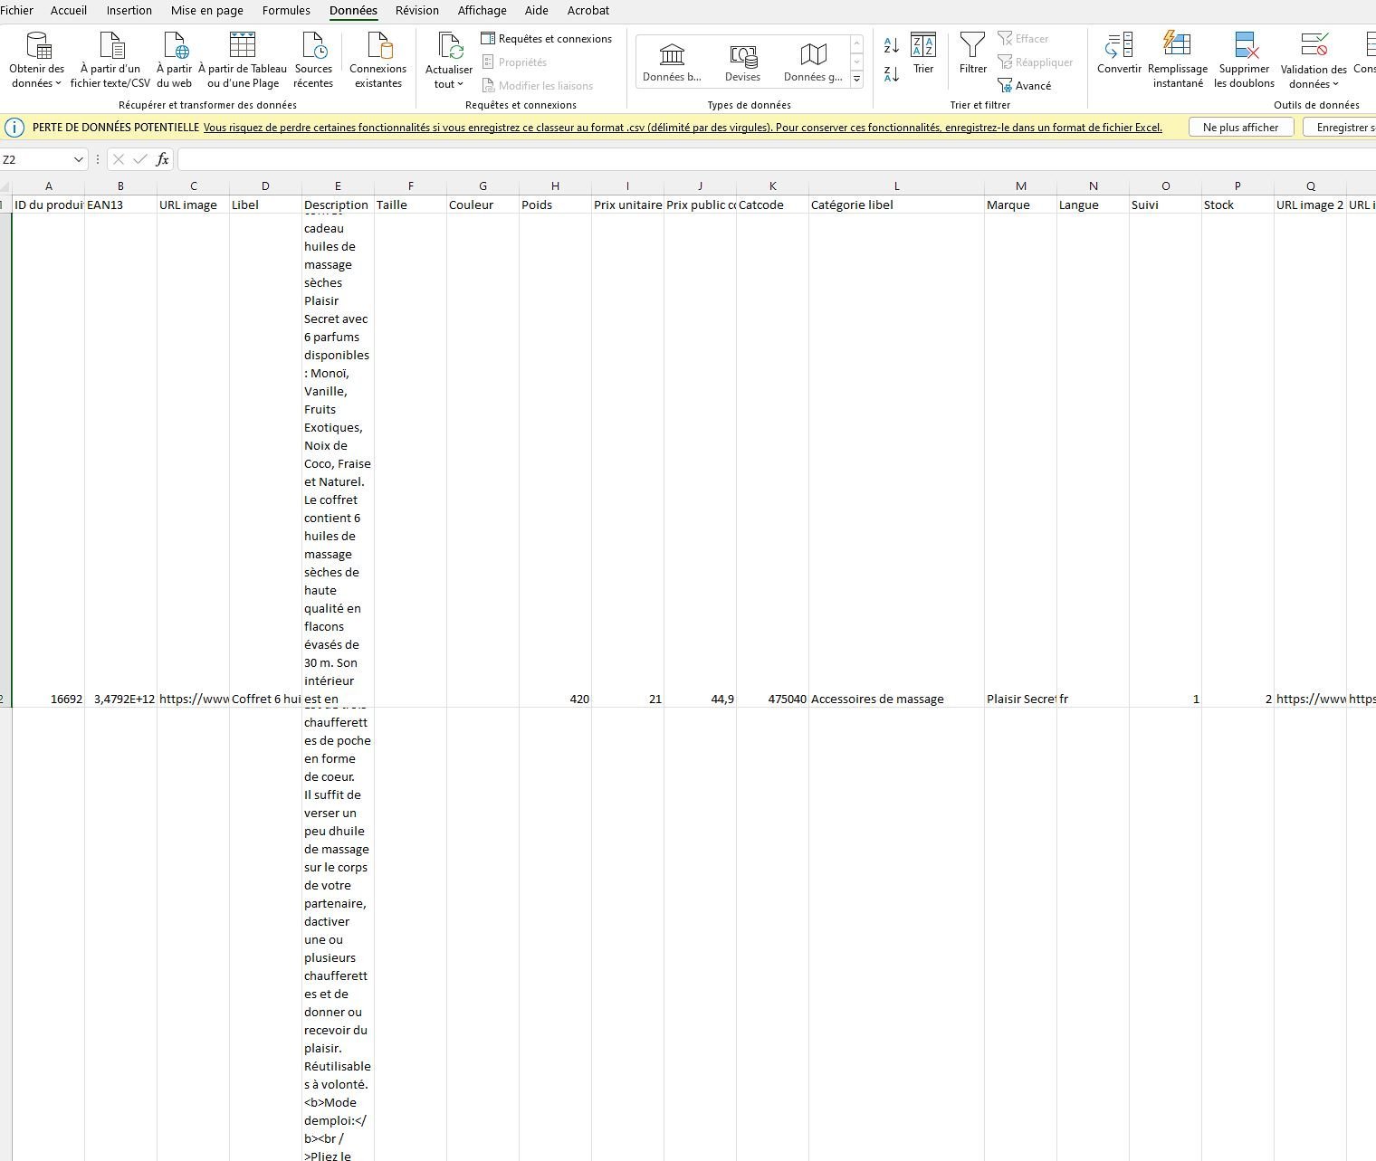1376x1161 pixels.
Task: Open Obtenir des données menu
Action: pyautogui.click(x=37, y=60)
